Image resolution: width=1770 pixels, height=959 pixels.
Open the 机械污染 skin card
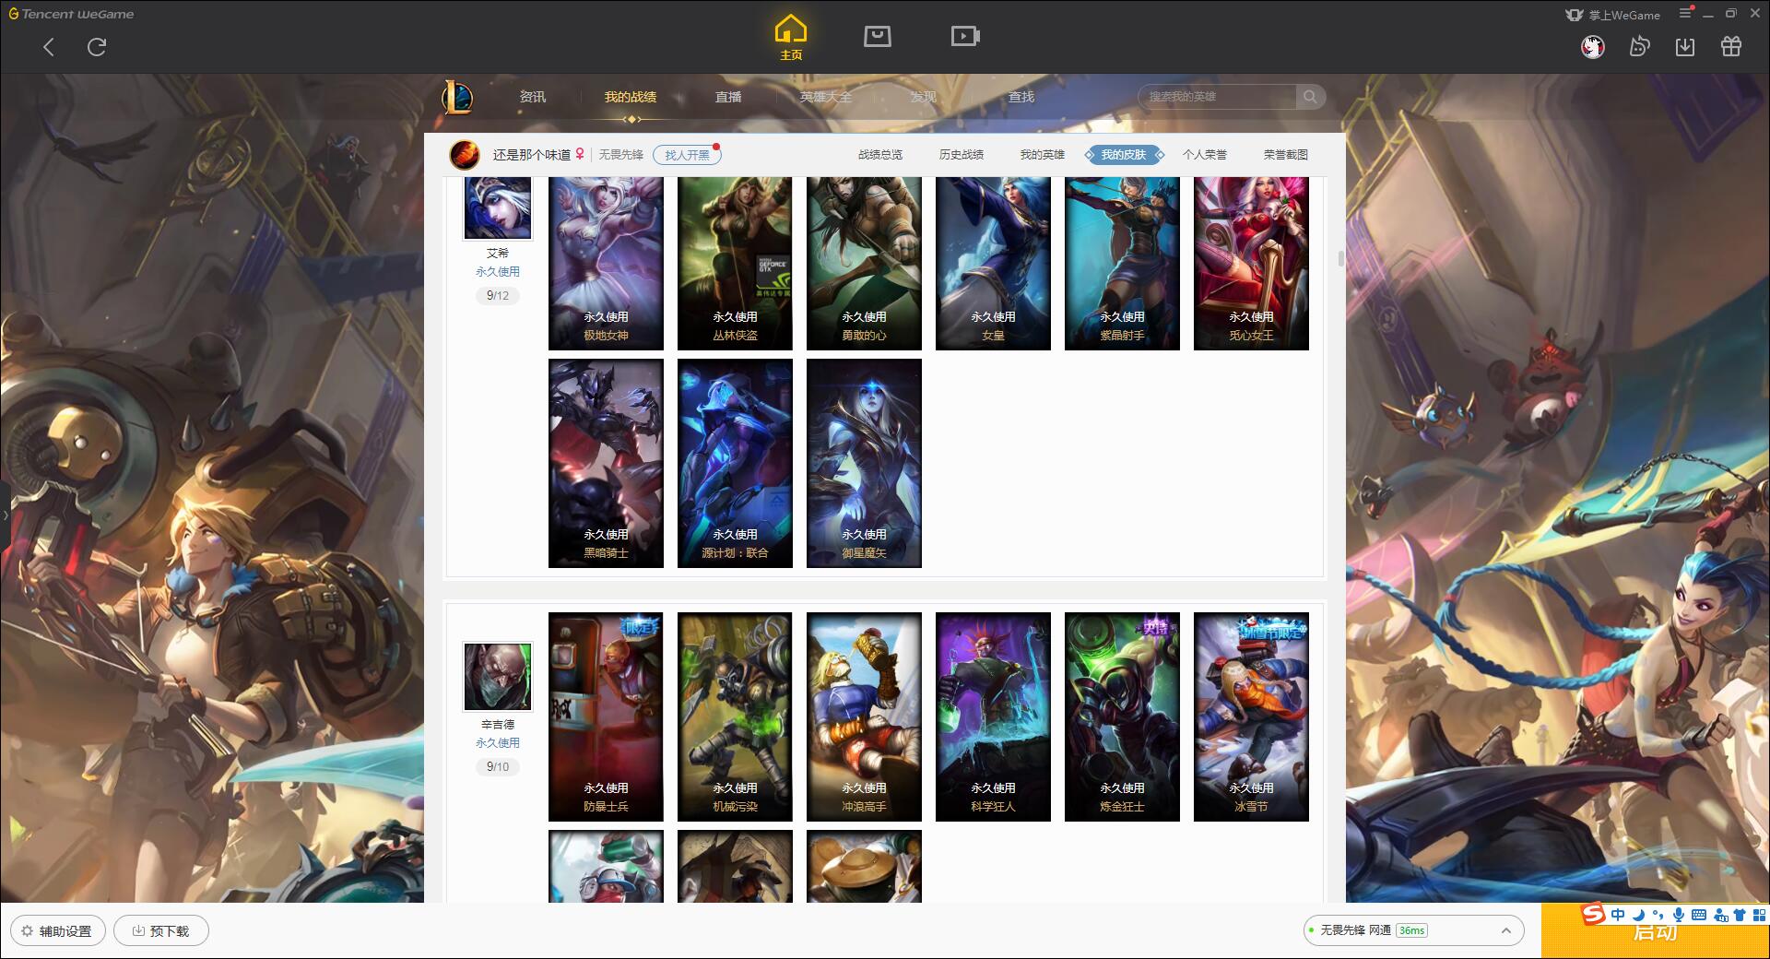coord(735,716)
